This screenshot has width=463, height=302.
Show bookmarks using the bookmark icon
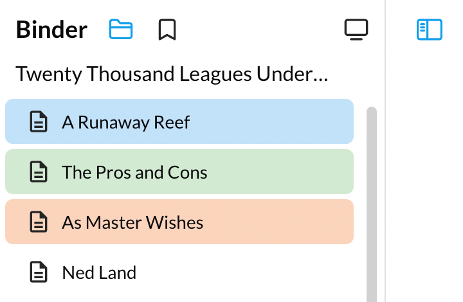167,30
